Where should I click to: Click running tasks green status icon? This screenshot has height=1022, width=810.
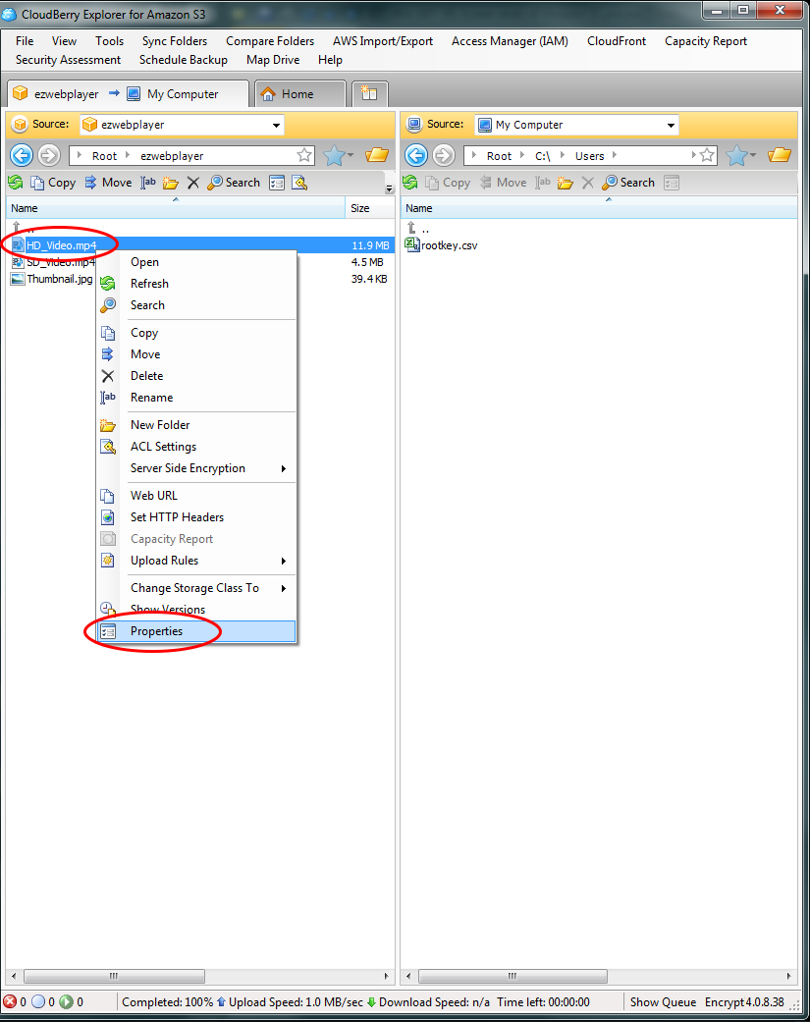pos(67,1001)
